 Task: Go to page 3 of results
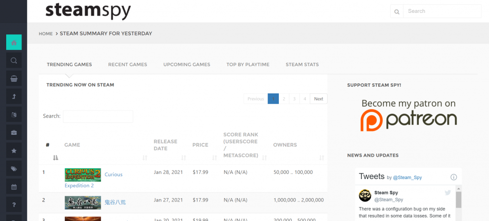294,99
